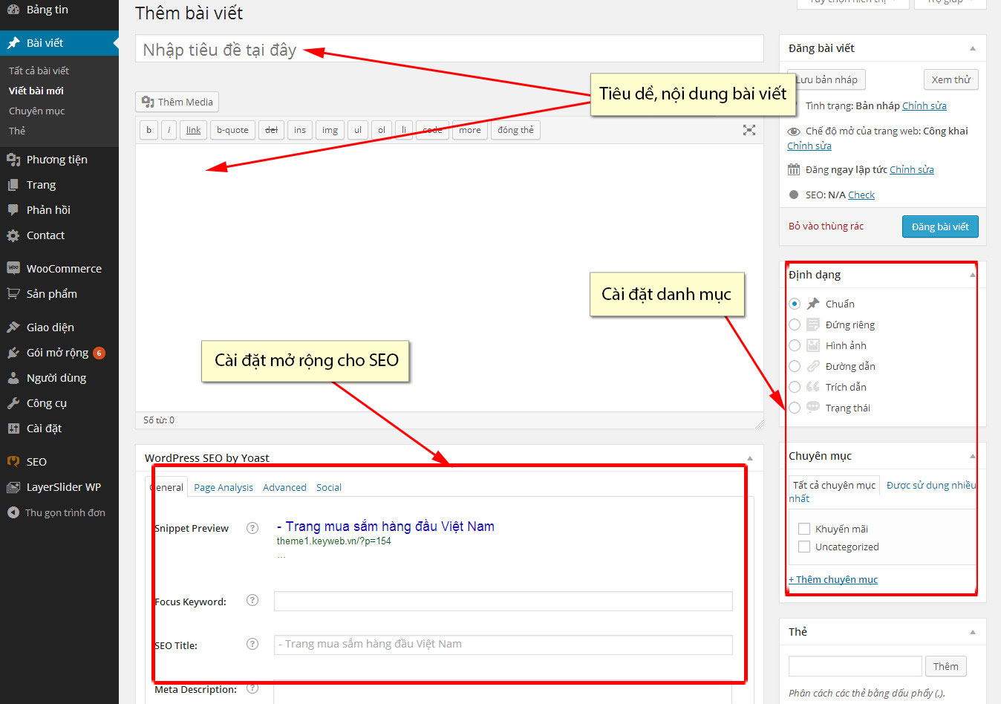Switch to the Social tab
This screenshot has height=704, width=1001.
(x=329, y=488)
